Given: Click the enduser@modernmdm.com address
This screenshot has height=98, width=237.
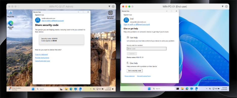Looking at the screenshot, I should coord(138,22).
